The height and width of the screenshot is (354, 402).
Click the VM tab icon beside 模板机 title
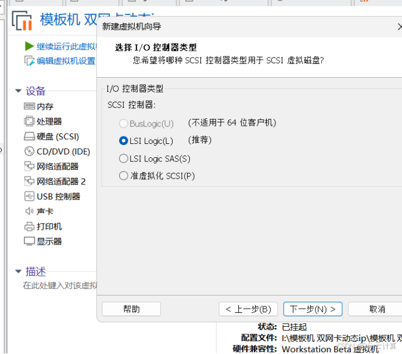pyautogui.click(x=22, y=20)
